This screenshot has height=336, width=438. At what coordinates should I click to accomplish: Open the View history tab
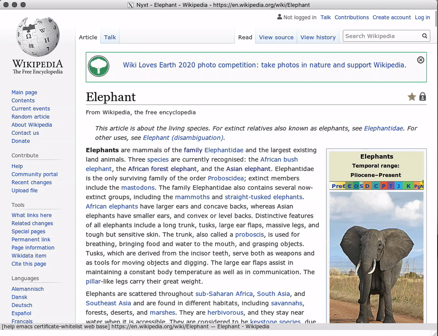pyautogui.click(x=318, y=37)
